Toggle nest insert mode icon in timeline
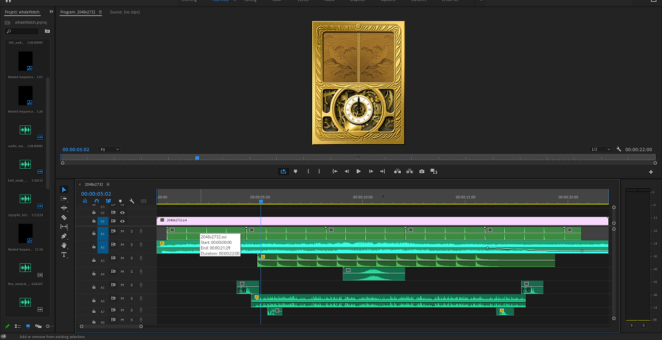This screenshot has width=662, height=340. point(85,202)
